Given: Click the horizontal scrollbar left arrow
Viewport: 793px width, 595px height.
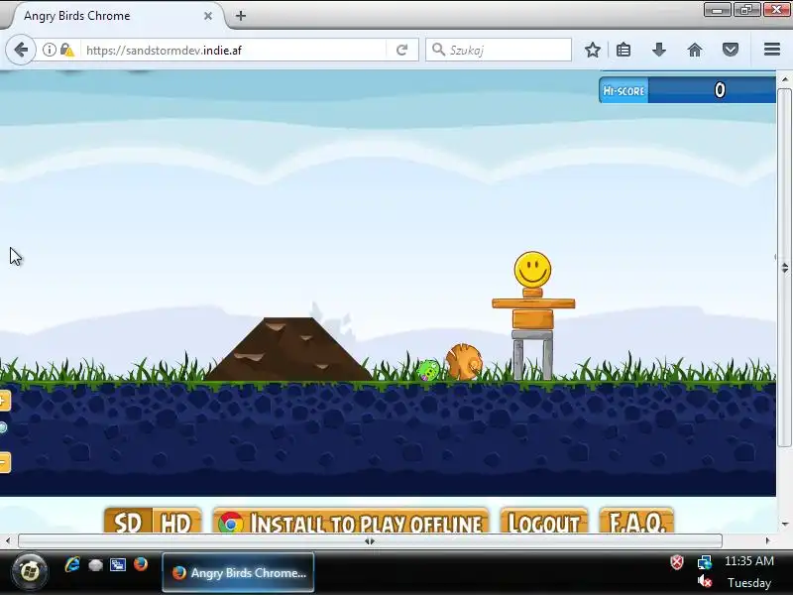Looking at the screenshot, I should pos(8,540).
